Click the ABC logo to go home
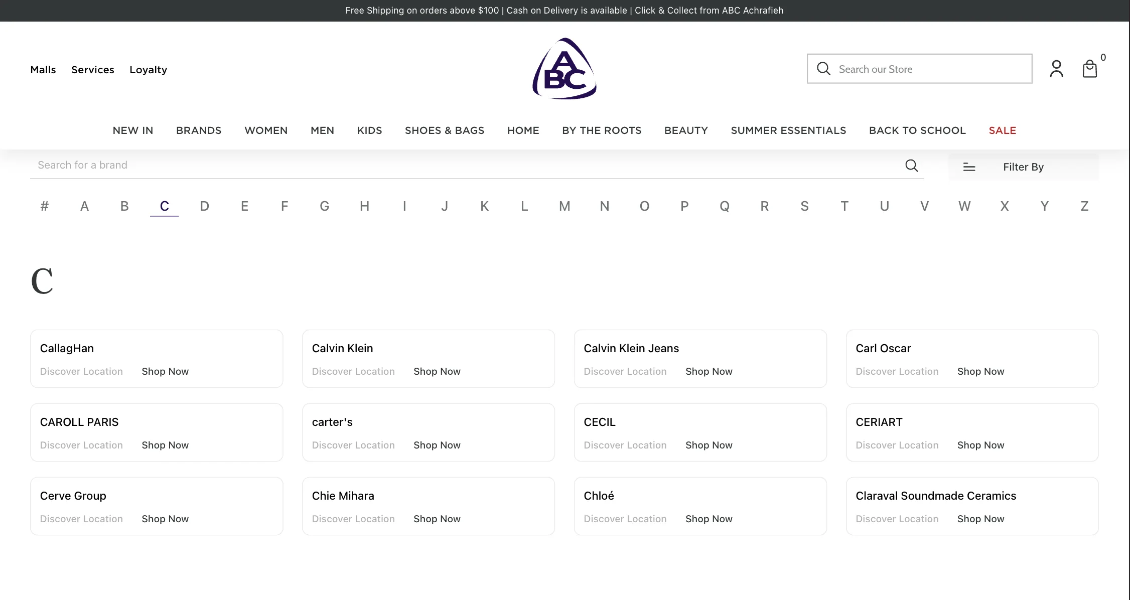 coord(564,69)
